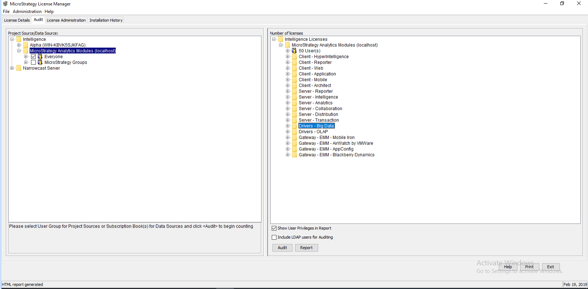Click the Client - HyperIntelligence folder icon

pyautogui.click(x=294, y=57)
